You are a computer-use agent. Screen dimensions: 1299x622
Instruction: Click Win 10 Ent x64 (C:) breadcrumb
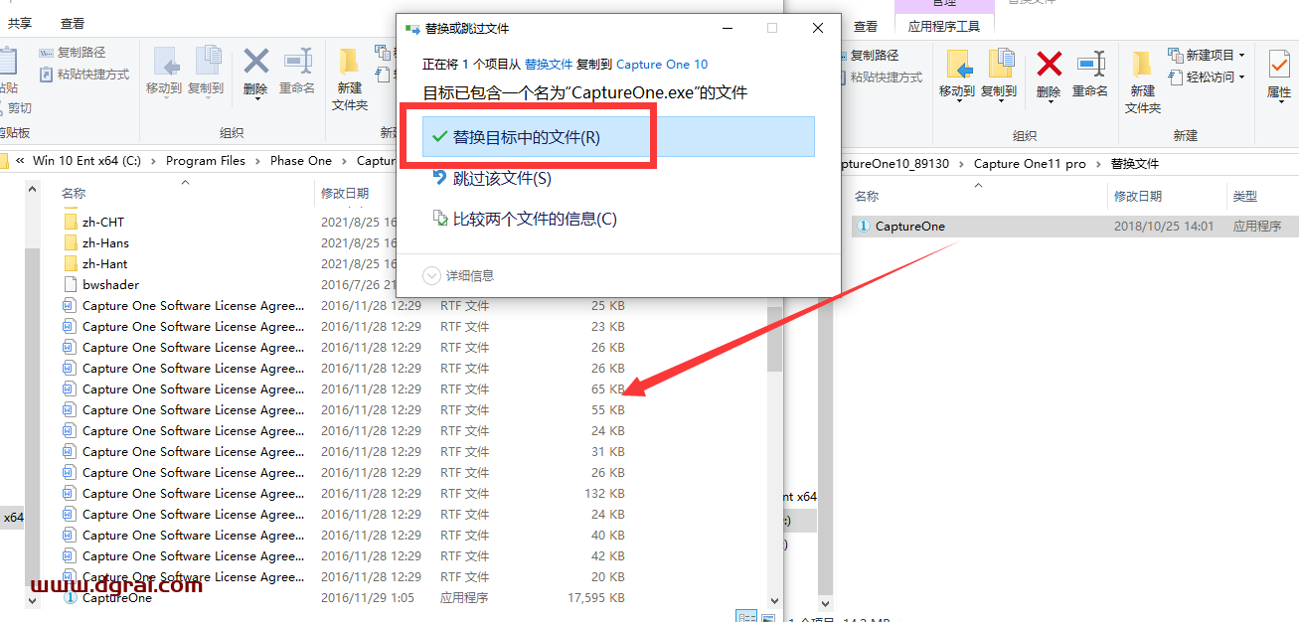86,160
